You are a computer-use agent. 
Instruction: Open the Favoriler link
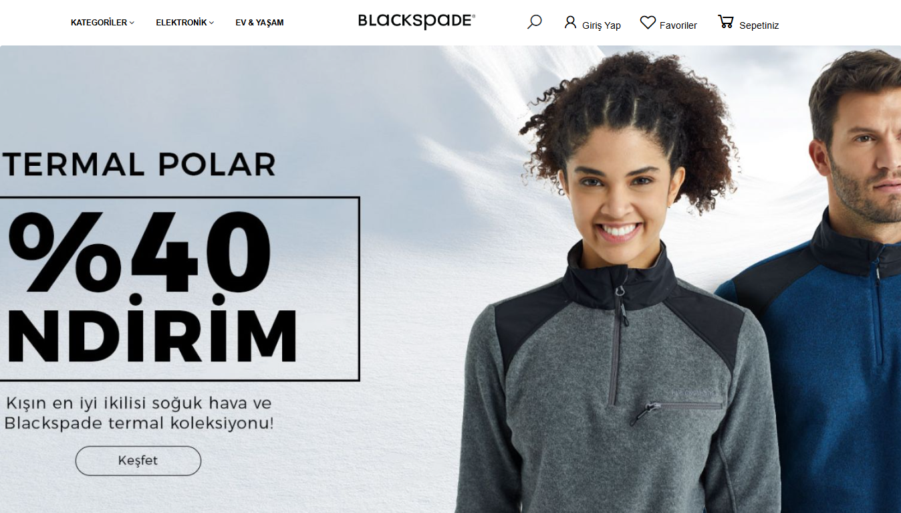[x=678, y=25]
